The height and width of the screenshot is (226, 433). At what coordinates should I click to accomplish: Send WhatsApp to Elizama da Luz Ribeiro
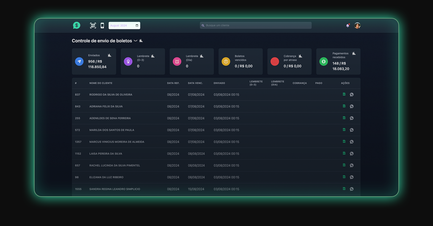[x=352, y=177]
